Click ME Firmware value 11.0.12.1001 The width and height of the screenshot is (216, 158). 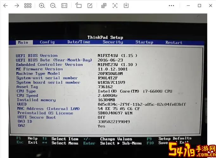coord(113,69)
